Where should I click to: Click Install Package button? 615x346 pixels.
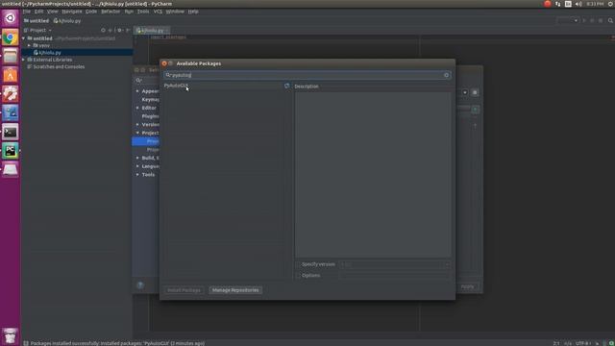pos(184,290)
